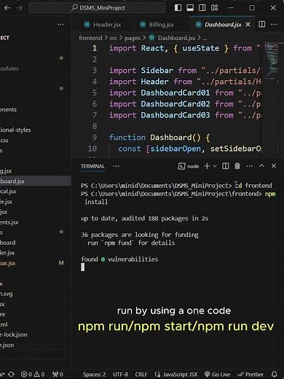Click line number 9 in the gutter
This screenshot has width=284, height=379.
click(x=95, y=138)
